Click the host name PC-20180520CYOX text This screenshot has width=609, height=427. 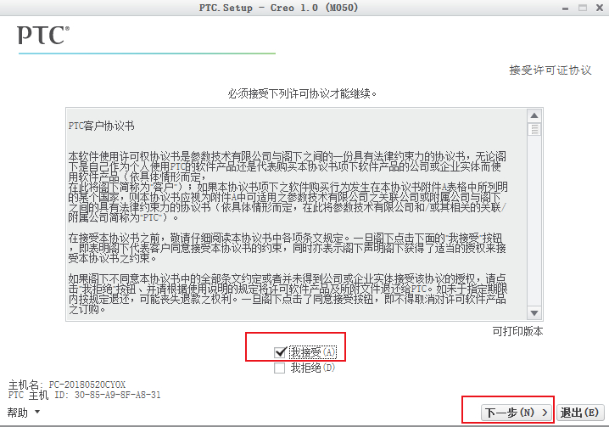(x=87, y=385)
